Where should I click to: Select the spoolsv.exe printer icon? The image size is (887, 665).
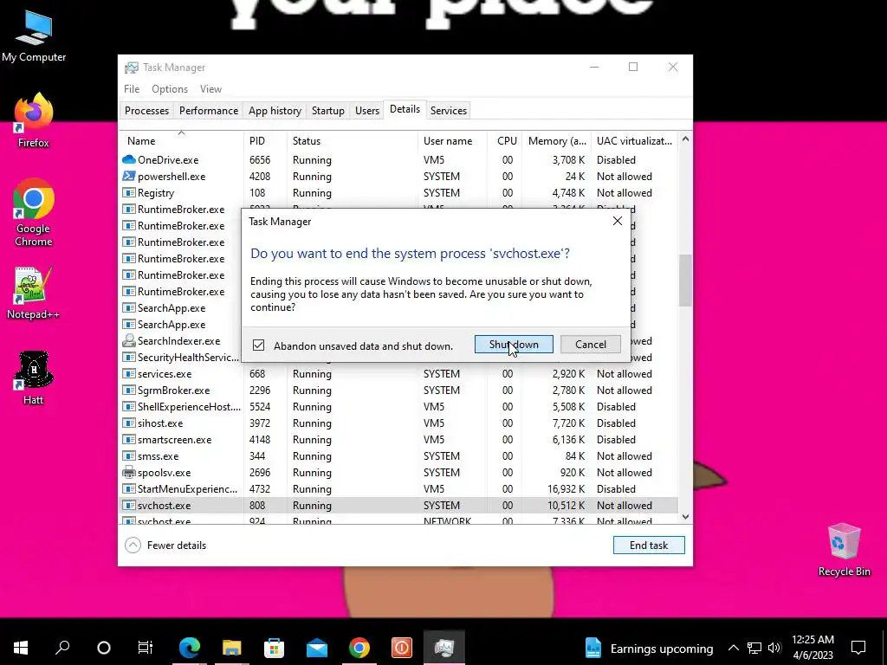point(129,473)
